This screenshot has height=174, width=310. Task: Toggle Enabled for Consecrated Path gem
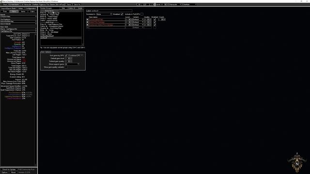pyautogui.click(x=155, y=19)
